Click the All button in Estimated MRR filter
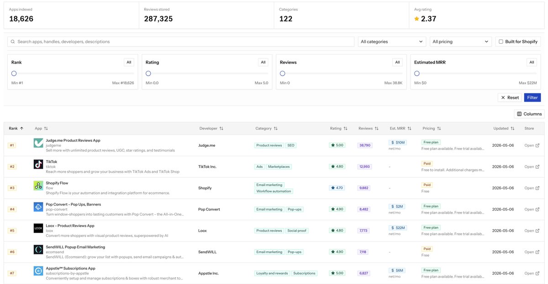This screenshot has height=284, width=548. coord(532,62)
